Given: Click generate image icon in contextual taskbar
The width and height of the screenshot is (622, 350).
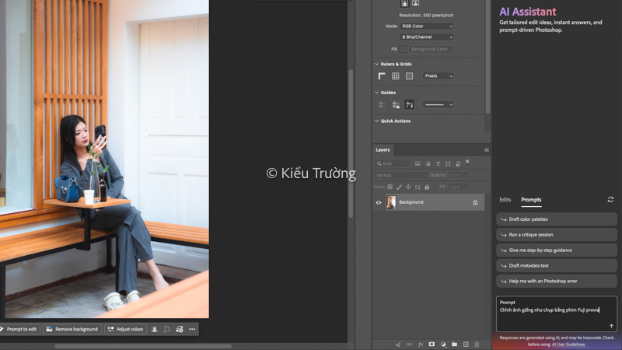Looking at the screenshot, I should [x=180, y=329].
